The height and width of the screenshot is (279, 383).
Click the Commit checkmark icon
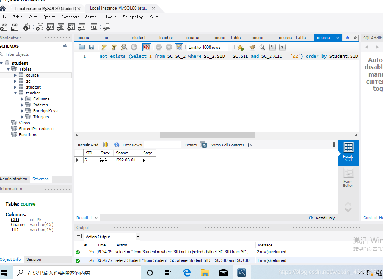[x=159, y=47]
